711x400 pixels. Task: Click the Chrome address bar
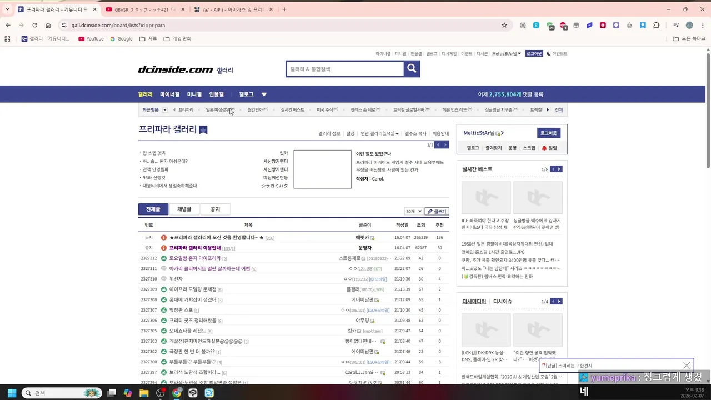(283, 25)
